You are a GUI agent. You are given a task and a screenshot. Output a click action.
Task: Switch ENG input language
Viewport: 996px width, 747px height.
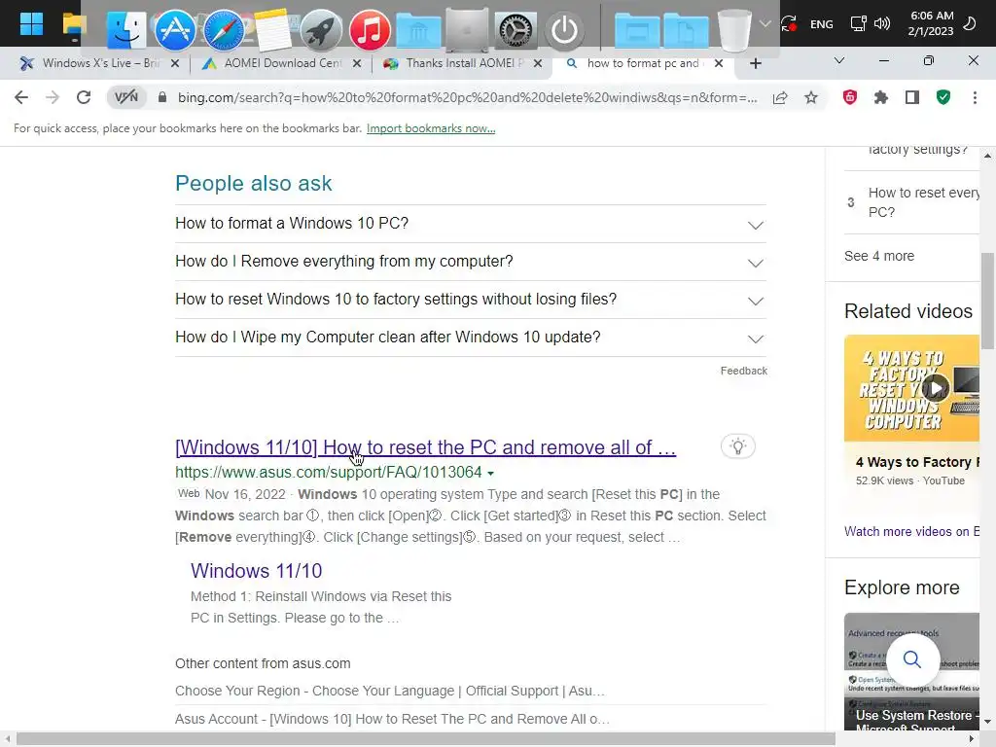[821, 24]
